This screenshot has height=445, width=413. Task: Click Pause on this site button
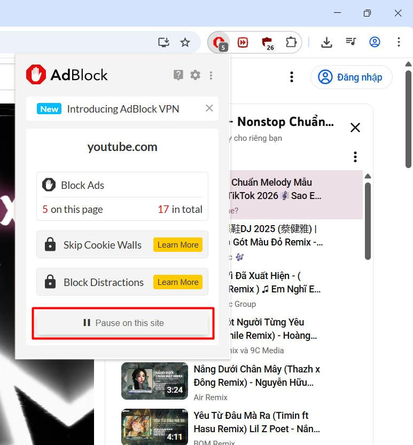point(123,323)
